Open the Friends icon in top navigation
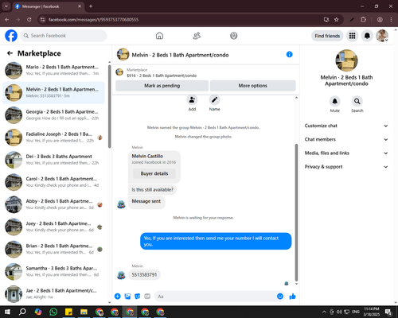The image size is (398, 318). pos(197,36)
